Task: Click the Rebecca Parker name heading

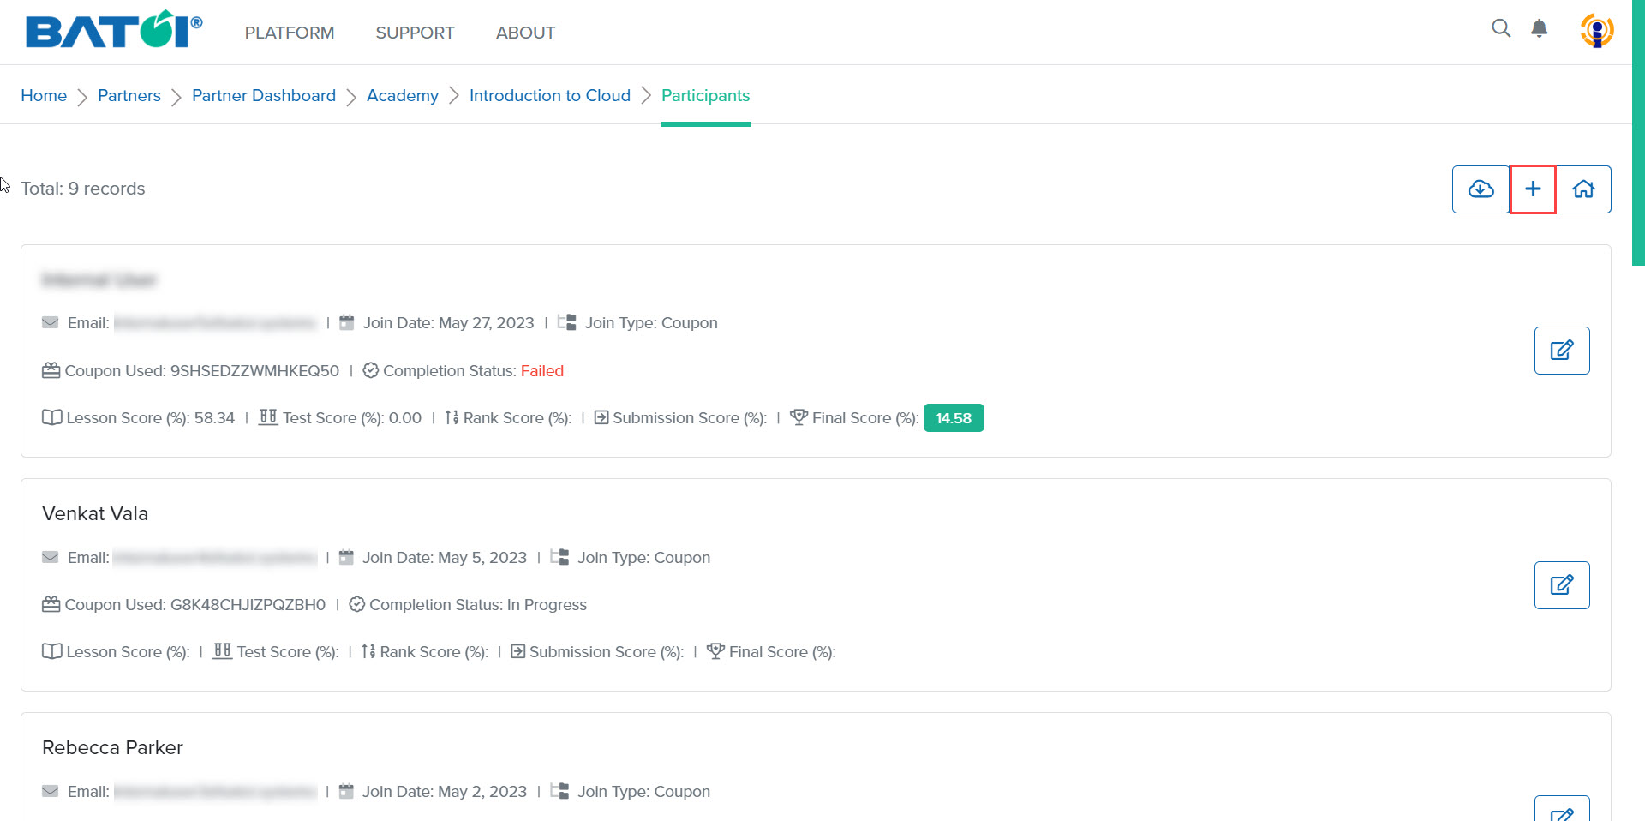Action: (112, 747)
